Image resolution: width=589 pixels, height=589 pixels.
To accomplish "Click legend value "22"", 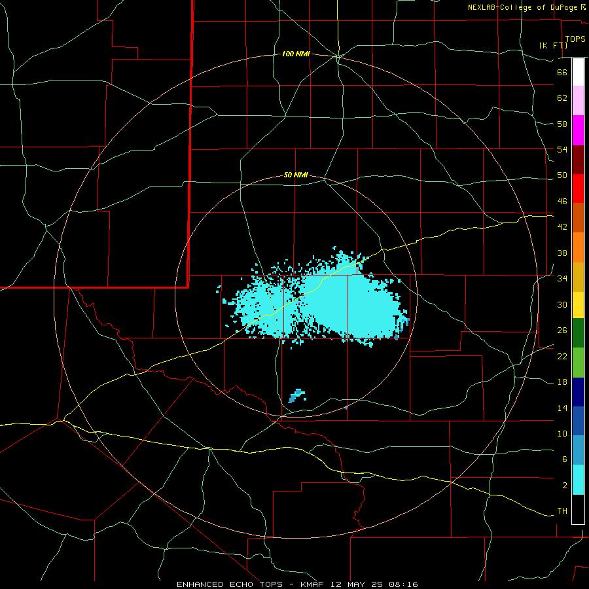I will coord(562,356).
